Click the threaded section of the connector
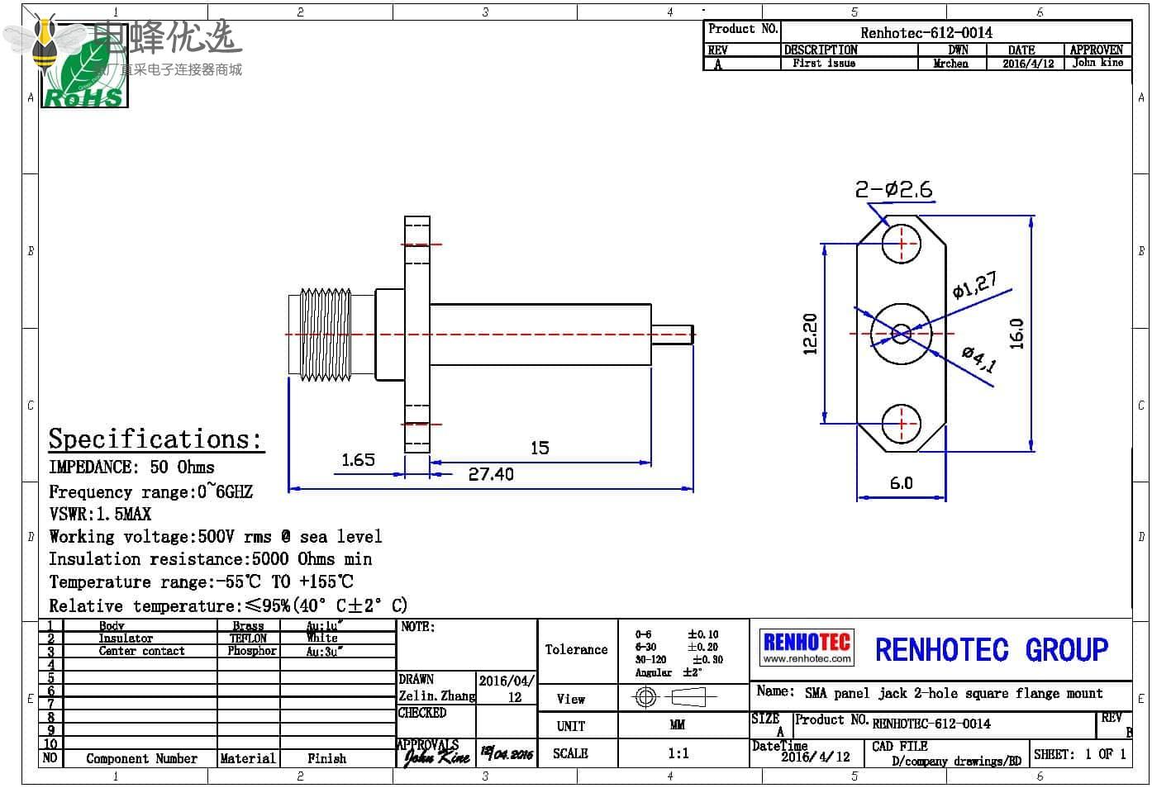The height and width of the screenshot is (788, 1171). click(x=324, y=334)
